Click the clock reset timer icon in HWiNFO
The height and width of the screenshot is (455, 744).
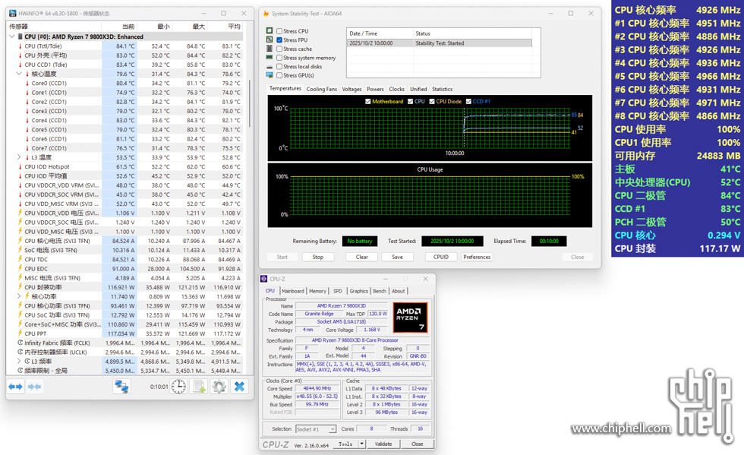click(178, 387)
